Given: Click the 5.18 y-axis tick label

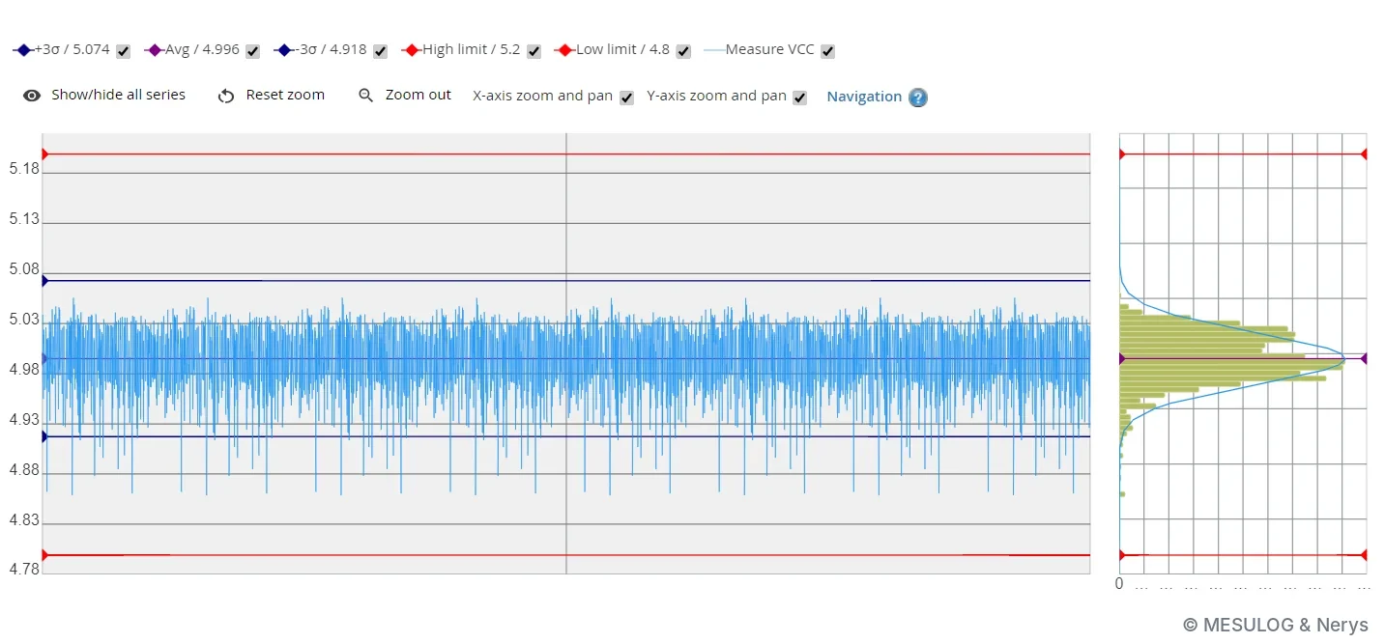Looking at the screenshot, I should [x=24, y=169].
